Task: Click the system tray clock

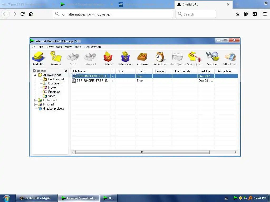Action: coord(260,198)
